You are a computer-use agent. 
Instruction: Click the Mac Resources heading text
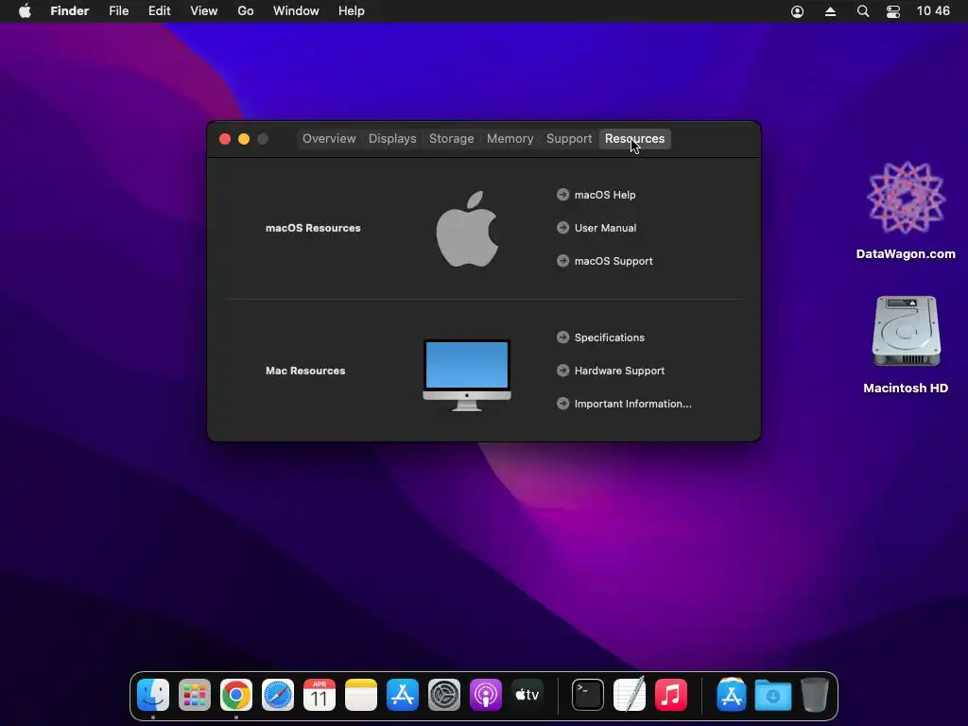point(305,371)
